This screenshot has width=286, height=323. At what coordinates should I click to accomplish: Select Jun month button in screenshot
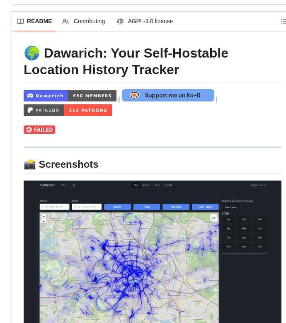point(259,229)
